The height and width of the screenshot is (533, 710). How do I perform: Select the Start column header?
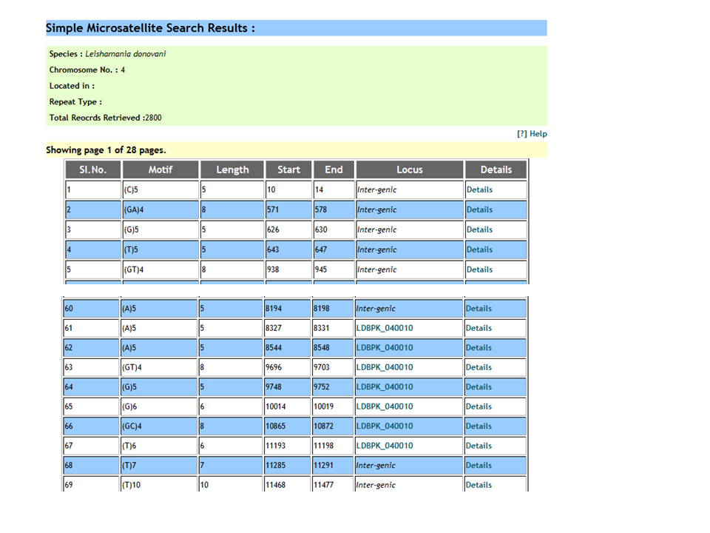pos(288,170)
